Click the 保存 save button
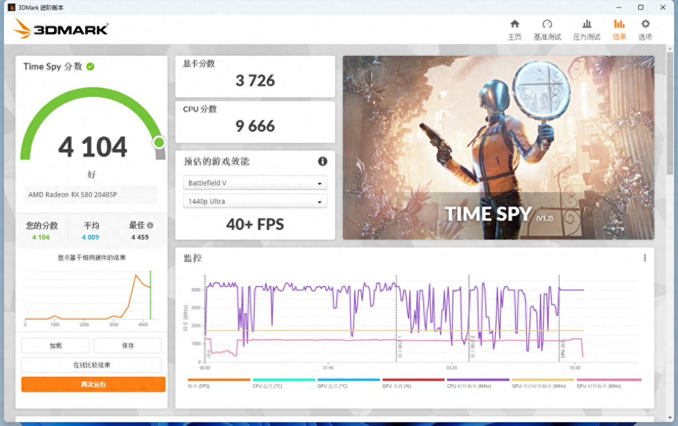678x426 pixels. point(128,345)
